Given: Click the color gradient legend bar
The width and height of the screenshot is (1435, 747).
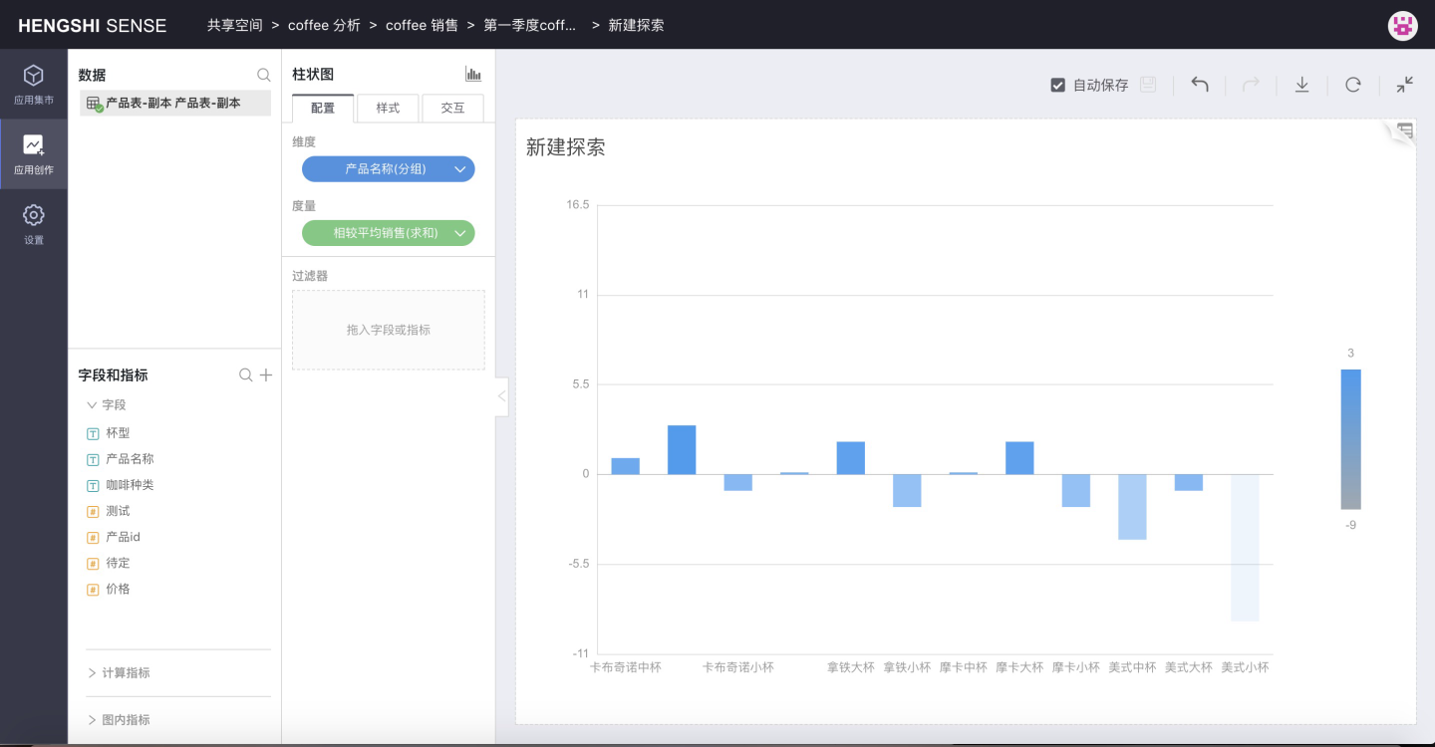Looking at the screenshot, I should click(1350, 439).
